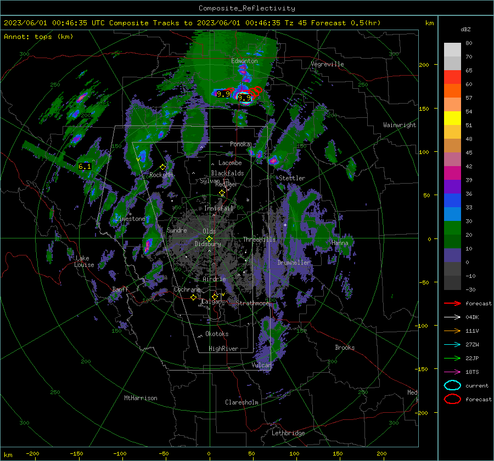The image size is (494, 461).
Task: Click the Drumheller city label
Action: point(294,263)
